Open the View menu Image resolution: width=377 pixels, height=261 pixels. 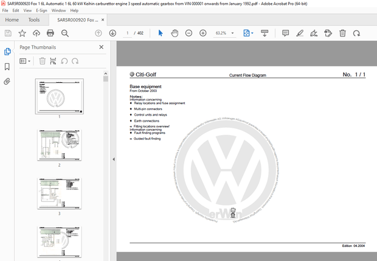[27, 10]
